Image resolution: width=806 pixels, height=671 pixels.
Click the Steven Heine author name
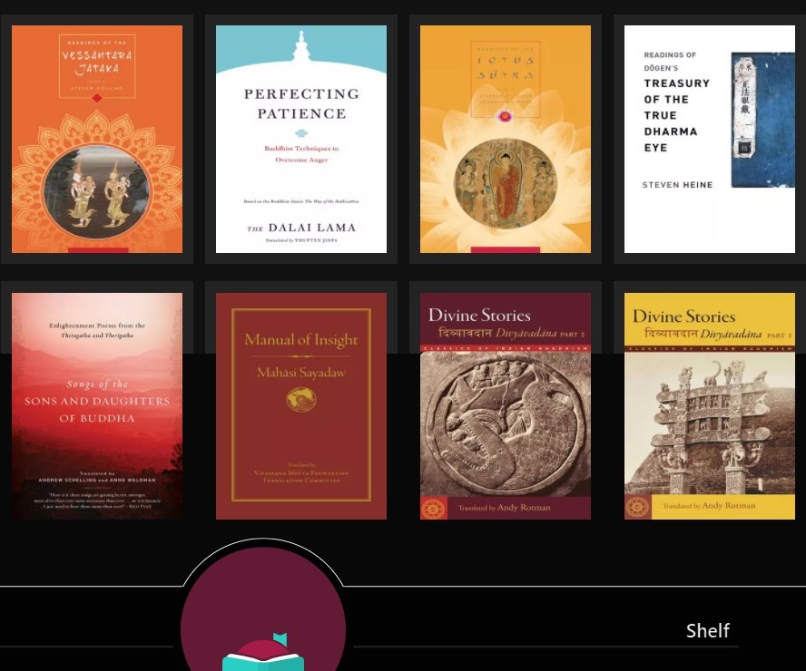click(x=677, y=185)
